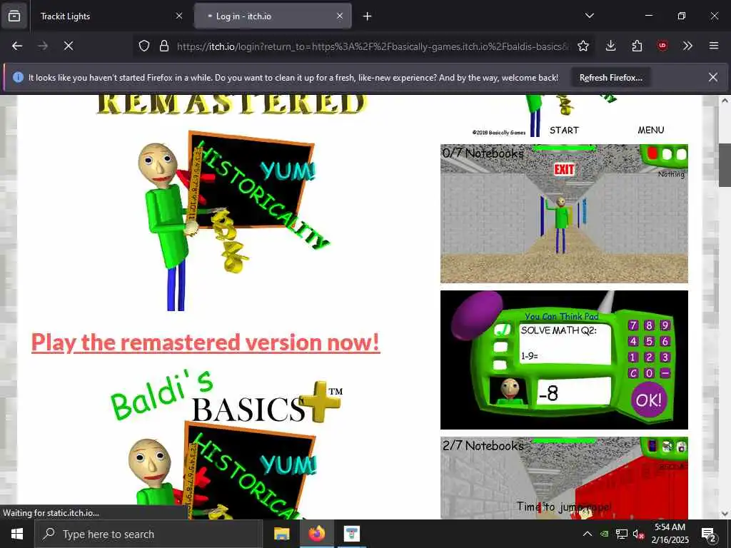731x548 pixels.
Task: Click the uBlock Origin extension icon
Action: click(x=662, y=46)
